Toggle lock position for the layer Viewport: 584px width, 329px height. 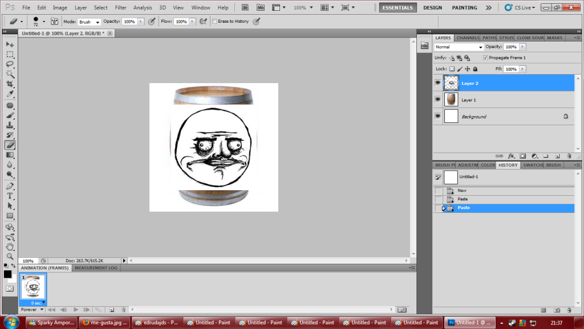[468, 69]
